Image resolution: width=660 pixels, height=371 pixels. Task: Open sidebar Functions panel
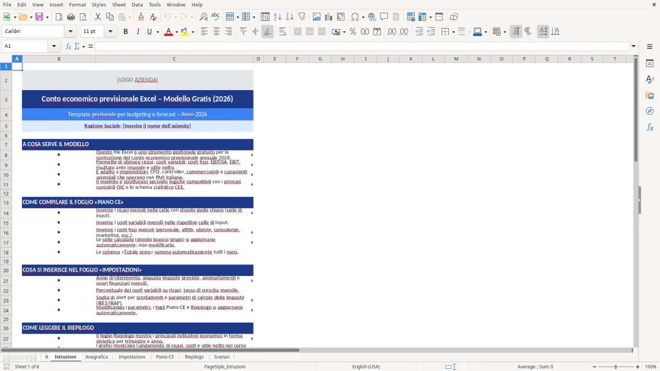(650, 127)
